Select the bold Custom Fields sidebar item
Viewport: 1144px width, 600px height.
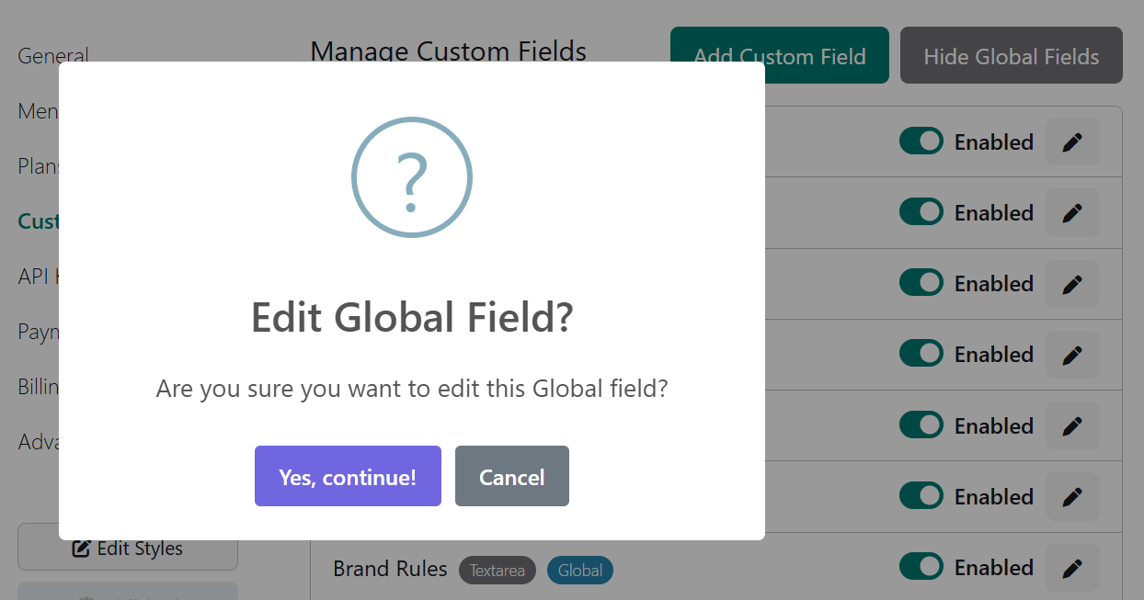pos(39,221)
